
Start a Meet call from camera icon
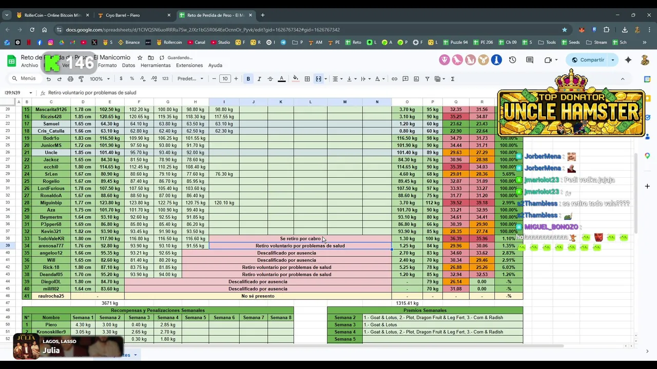(548, 60)
